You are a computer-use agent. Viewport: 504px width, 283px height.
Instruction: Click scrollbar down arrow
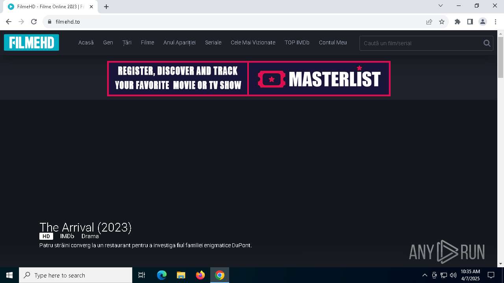pos(500,264)
